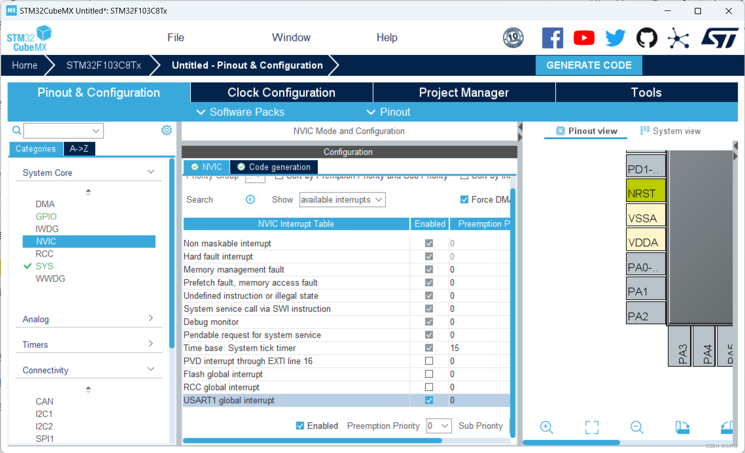Go to the Home breadcrumb
The image size is (745, 453).
[x=25, y=65]
